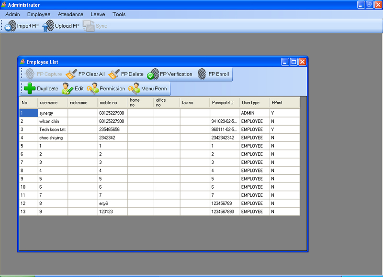Click the UserType column header
383x277 pixels.
[x=255, y=103]
